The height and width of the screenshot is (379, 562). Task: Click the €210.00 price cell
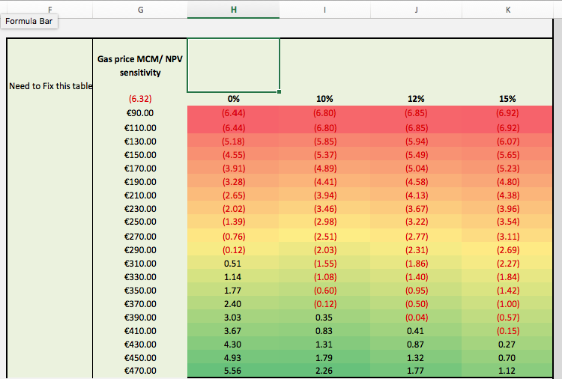pos(140,195)
